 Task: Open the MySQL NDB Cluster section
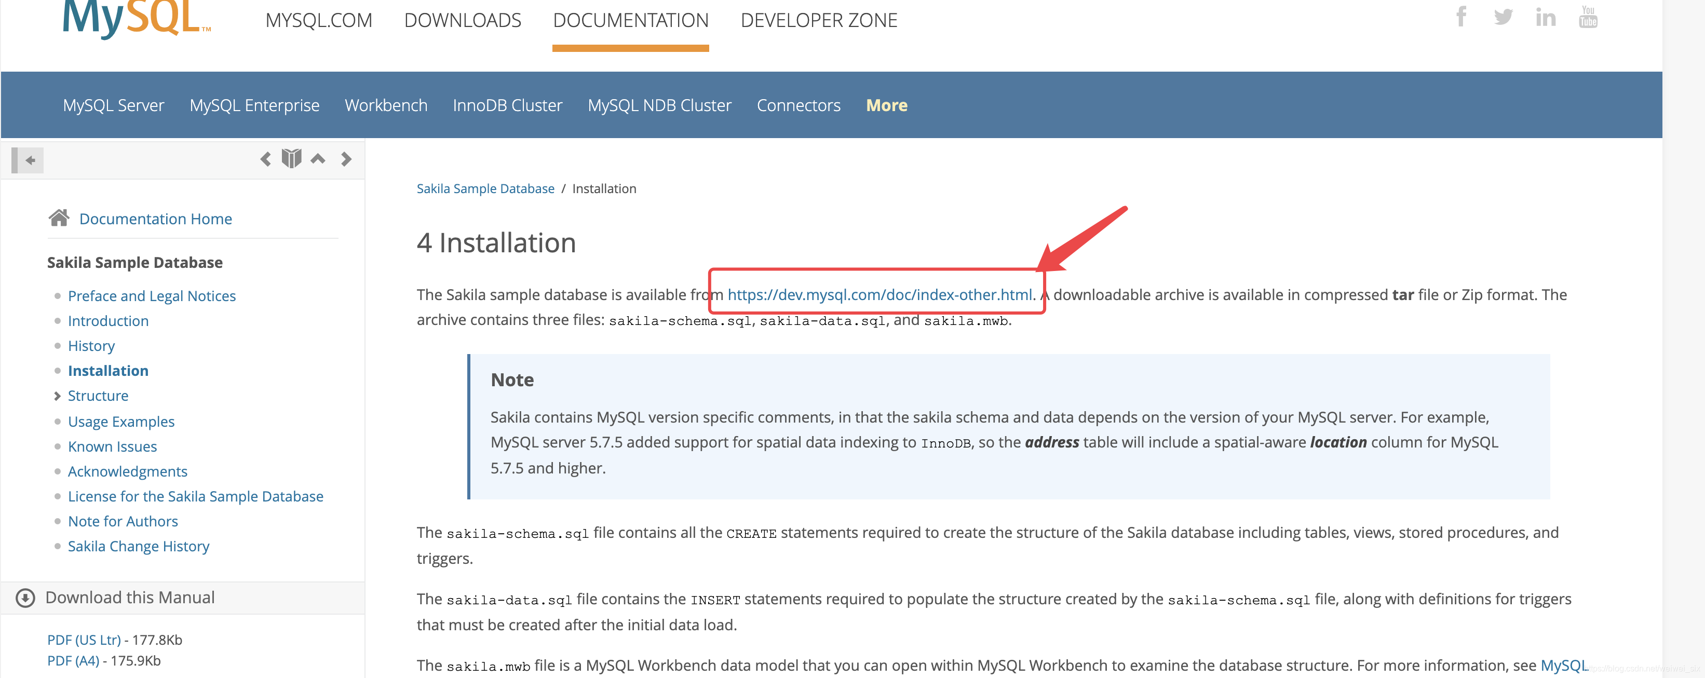[x=660, y=105]
